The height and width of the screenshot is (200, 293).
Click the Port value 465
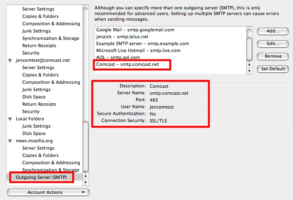(154, 100)
